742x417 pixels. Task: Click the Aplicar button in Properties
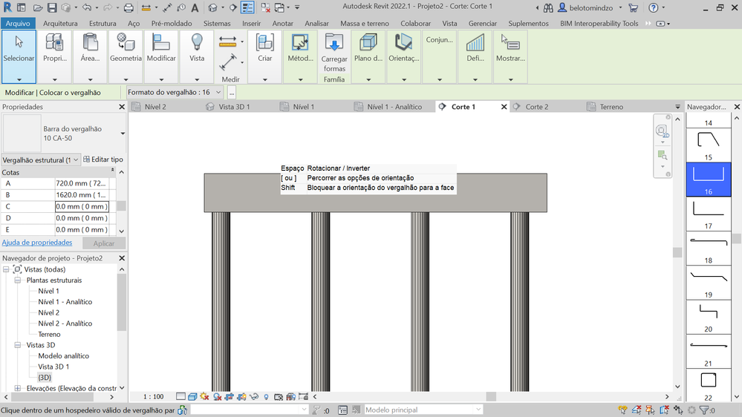pyautogui.click(x=104, y=243)
